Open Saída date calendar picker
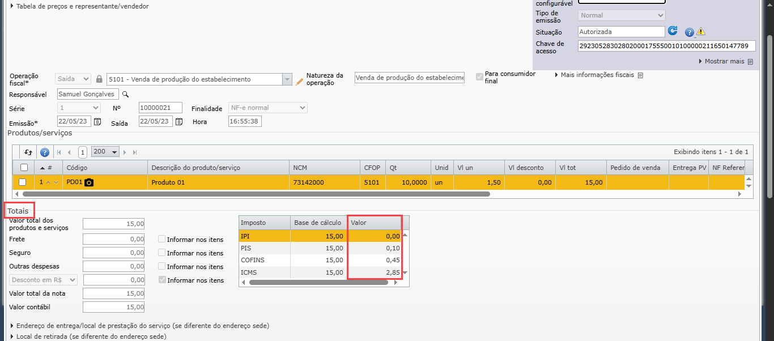This screenshot has height=341, width=774. coord(179,121)
